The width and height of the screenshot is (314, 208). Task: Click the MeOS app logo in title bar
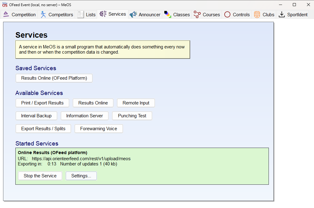tap(5, 4)
